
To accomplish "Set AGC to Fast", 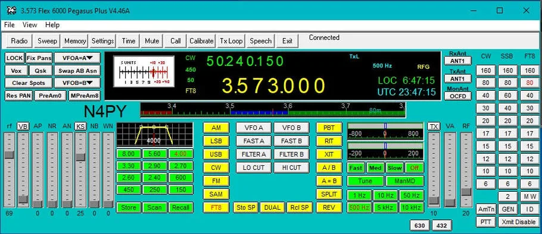I will click(x=356, y=168).
